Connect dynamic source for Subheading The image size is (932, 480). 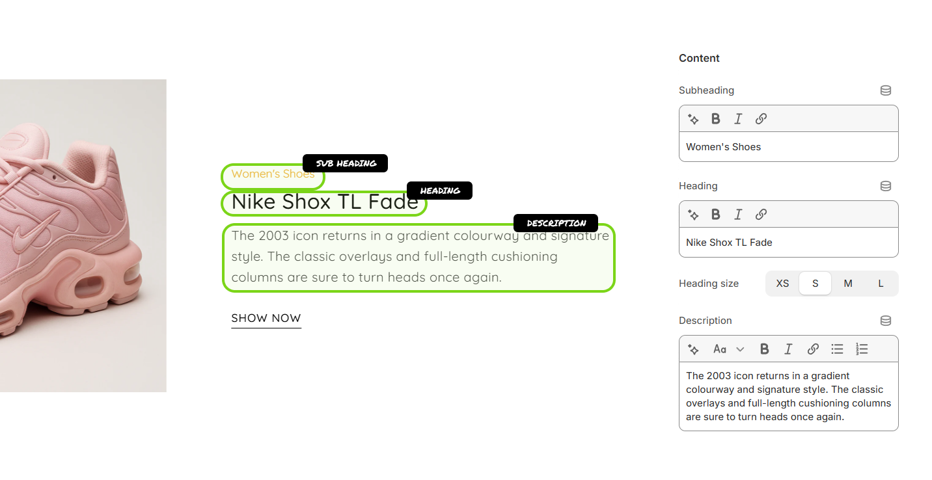point(885,90)
